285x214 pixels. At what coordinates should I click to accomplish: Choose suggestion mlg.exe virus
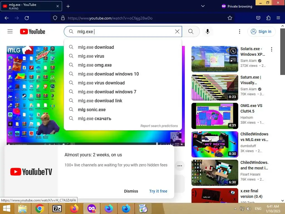tap(123, 56)
